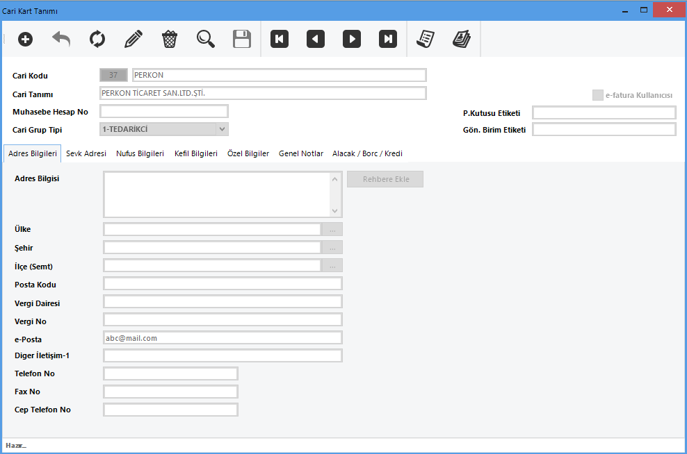Go to previous record arrow icon
Image resolution: width=687 pixels, height=454 pixels.
pos(316,40)
